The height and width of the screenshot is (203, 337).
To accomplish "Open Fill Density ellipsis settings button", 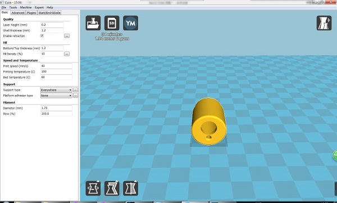I will [x=67, y=54].
